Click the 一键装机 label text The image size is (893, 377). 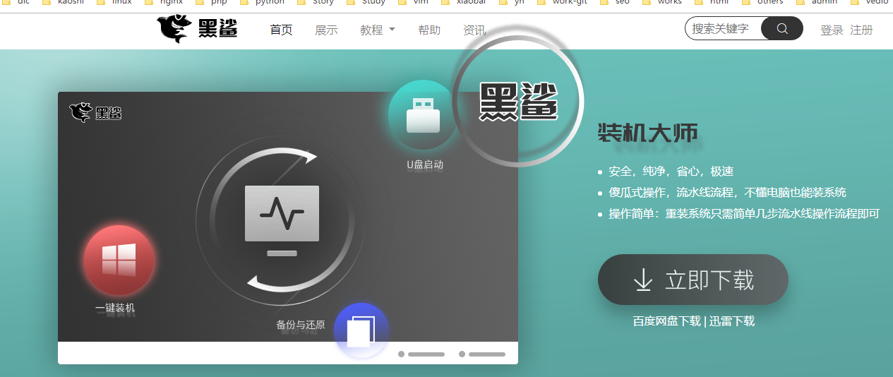pos(115,308)
